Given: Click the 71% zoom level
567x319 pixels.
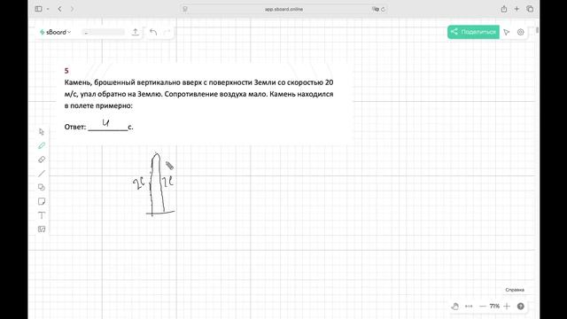Looking at the screenshot, I should pyautogui.click(x=494, y=307).
